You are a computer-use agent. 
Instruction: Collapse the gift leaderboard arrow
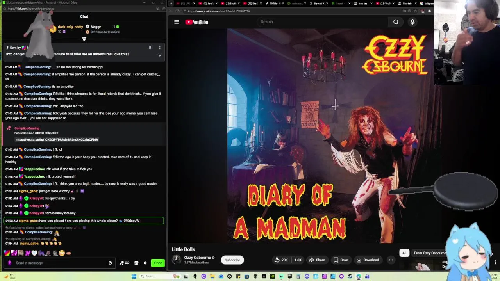point(84,39)
